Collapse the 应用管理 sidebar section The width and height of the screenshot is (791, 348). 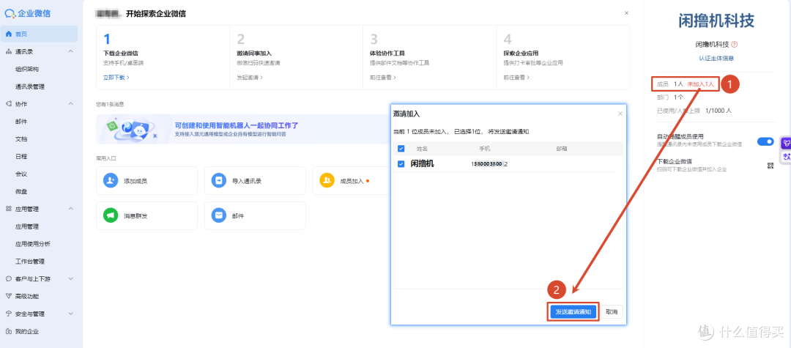70,209
